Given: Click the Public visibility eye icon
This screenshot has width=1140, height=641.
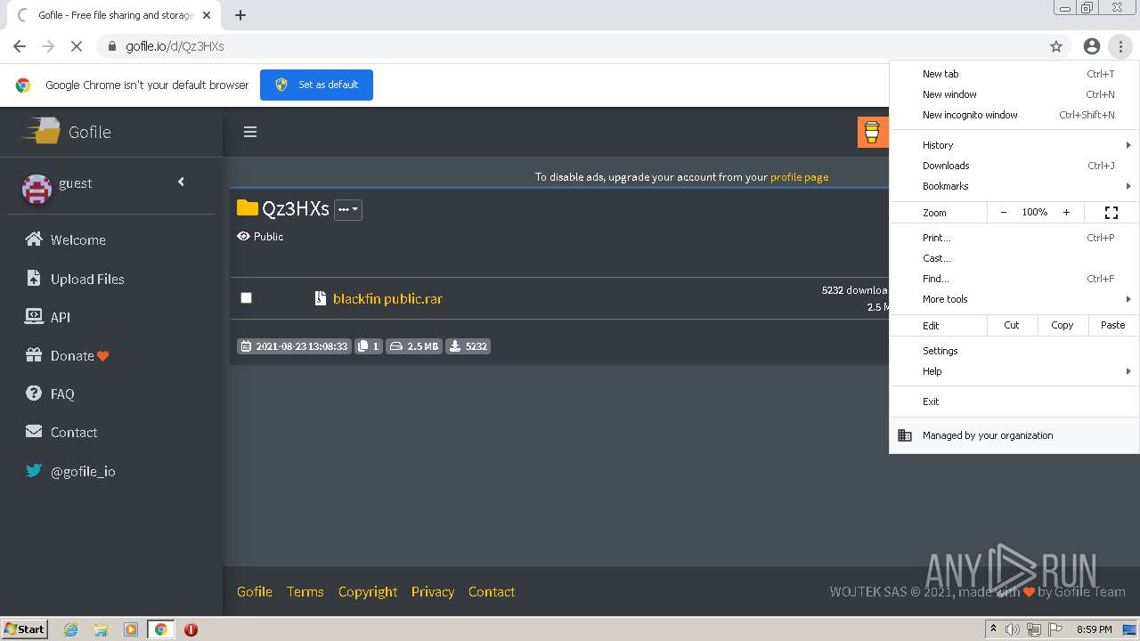Looking at the screenshot, I should coord(243,236).
